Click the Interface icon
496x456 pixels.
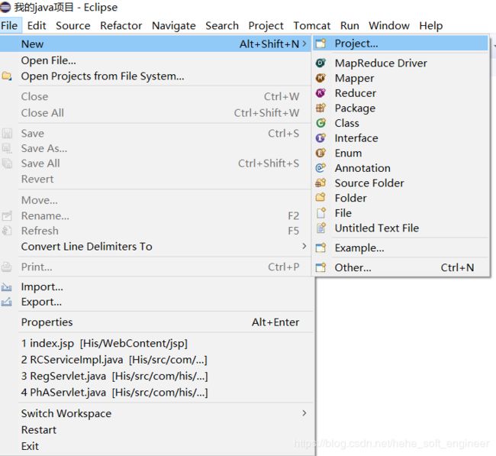point(320,137)
